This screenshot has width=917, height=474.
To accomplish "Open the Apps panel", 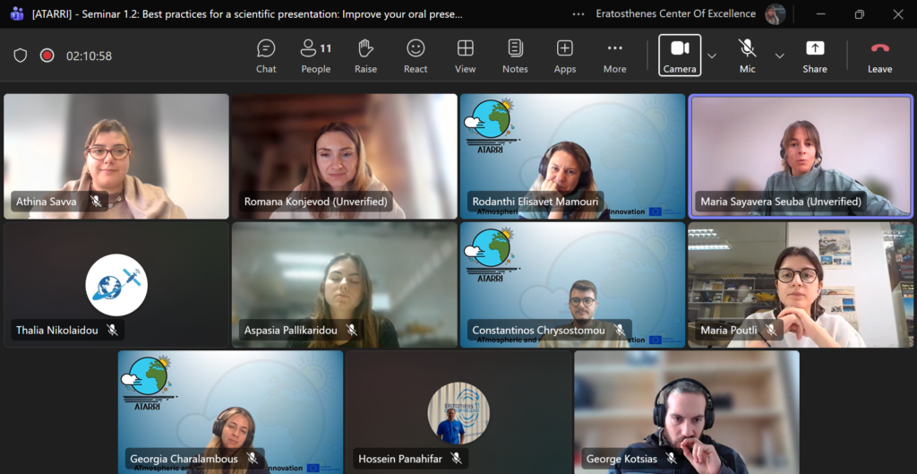I will pos(564,55).
